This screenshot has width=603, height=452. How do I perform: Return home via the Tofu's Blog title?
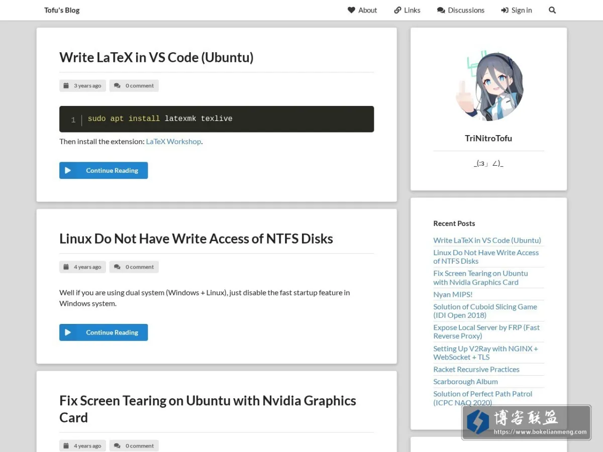click(62, 10)
